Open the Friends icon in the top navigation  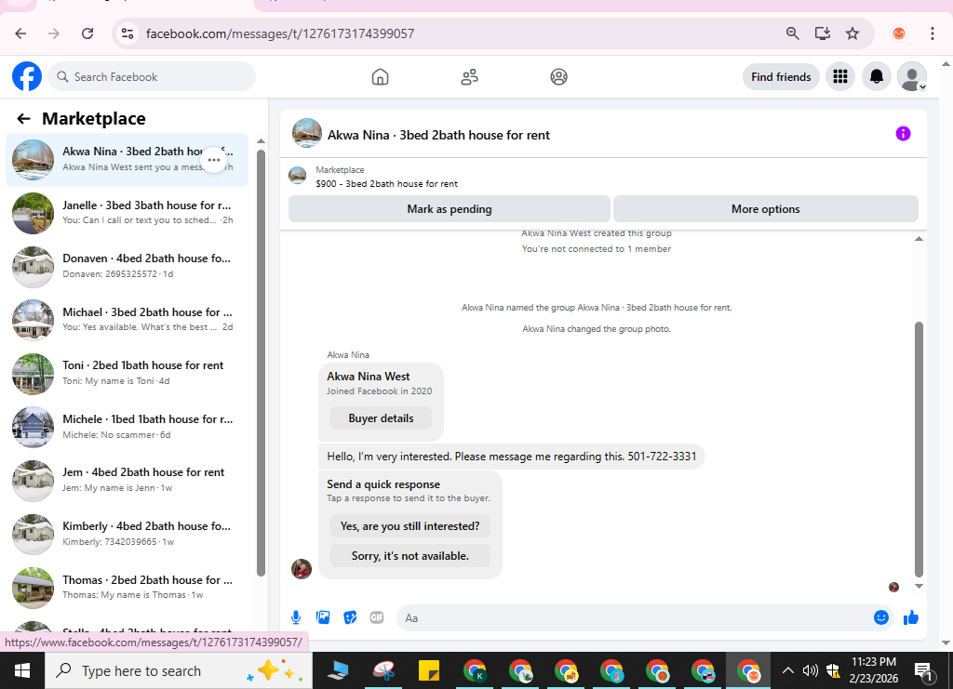[469, 77]
